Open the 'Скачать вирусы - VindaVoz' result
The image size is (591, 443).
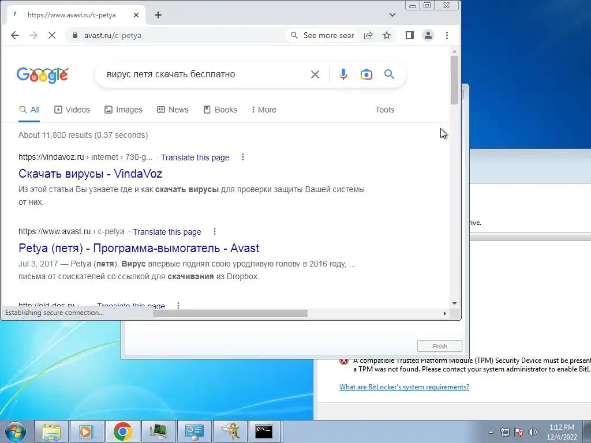coord(91,174)
